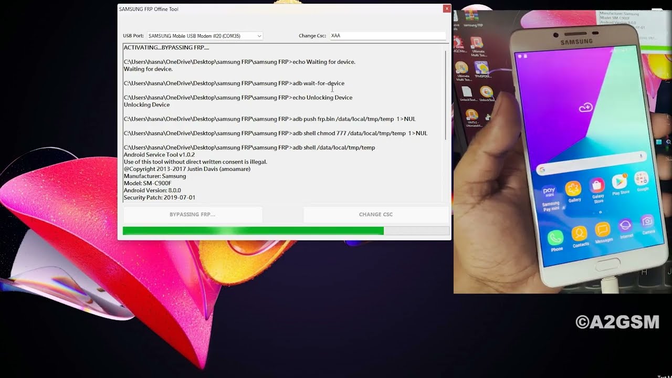Click the "adb push frp.bin" command line

tap(269, 119)
